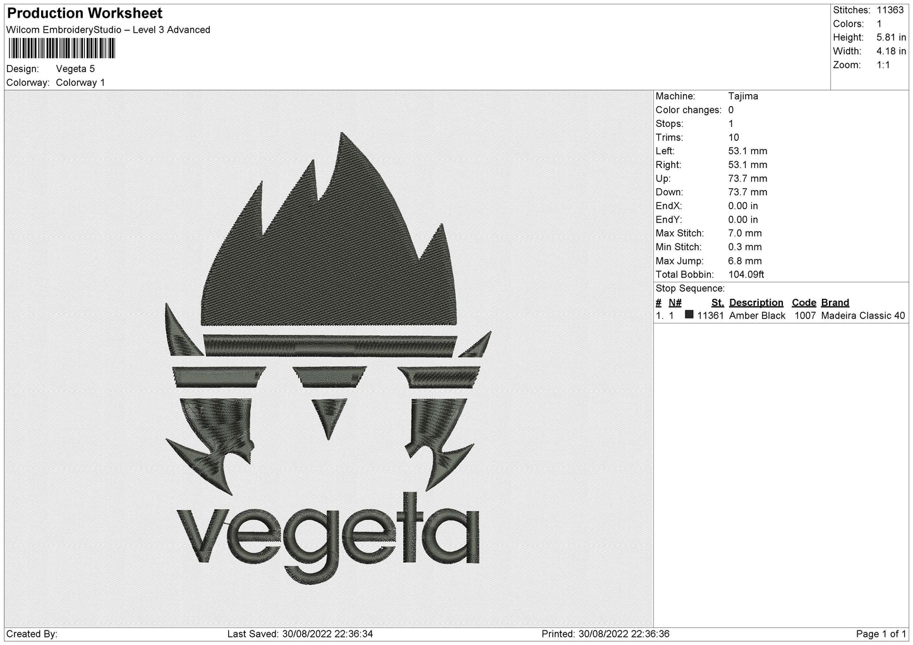Click the EndY value 0.00 in
Screen dimensions: 913x645
click(x=743, y=220)
